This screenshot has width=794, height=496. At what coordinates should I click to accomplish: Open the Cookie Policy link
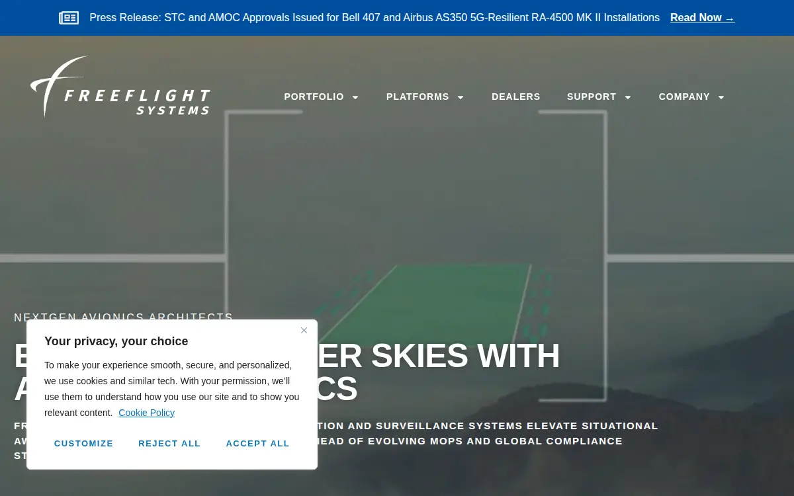coord(146,413)
